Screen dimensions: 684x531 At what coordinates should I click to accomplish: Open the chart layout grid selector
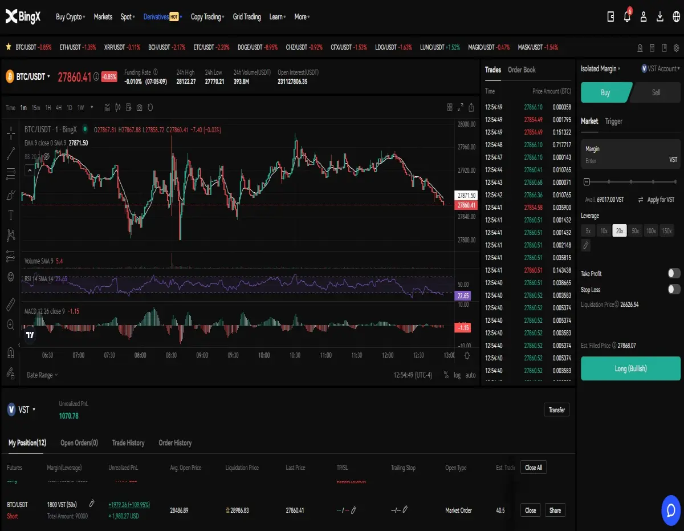coord(450,107)
